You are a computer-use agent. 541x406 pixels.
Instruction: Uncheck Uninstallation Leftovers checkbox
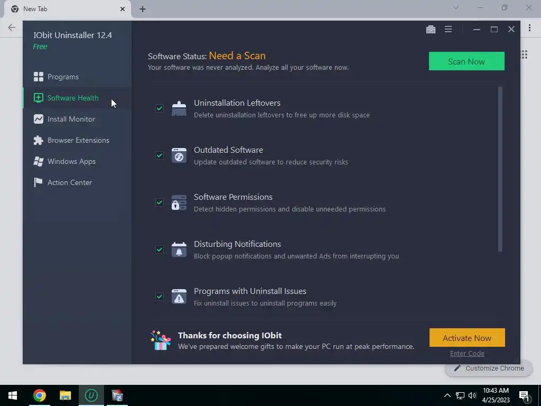point(160,108)
